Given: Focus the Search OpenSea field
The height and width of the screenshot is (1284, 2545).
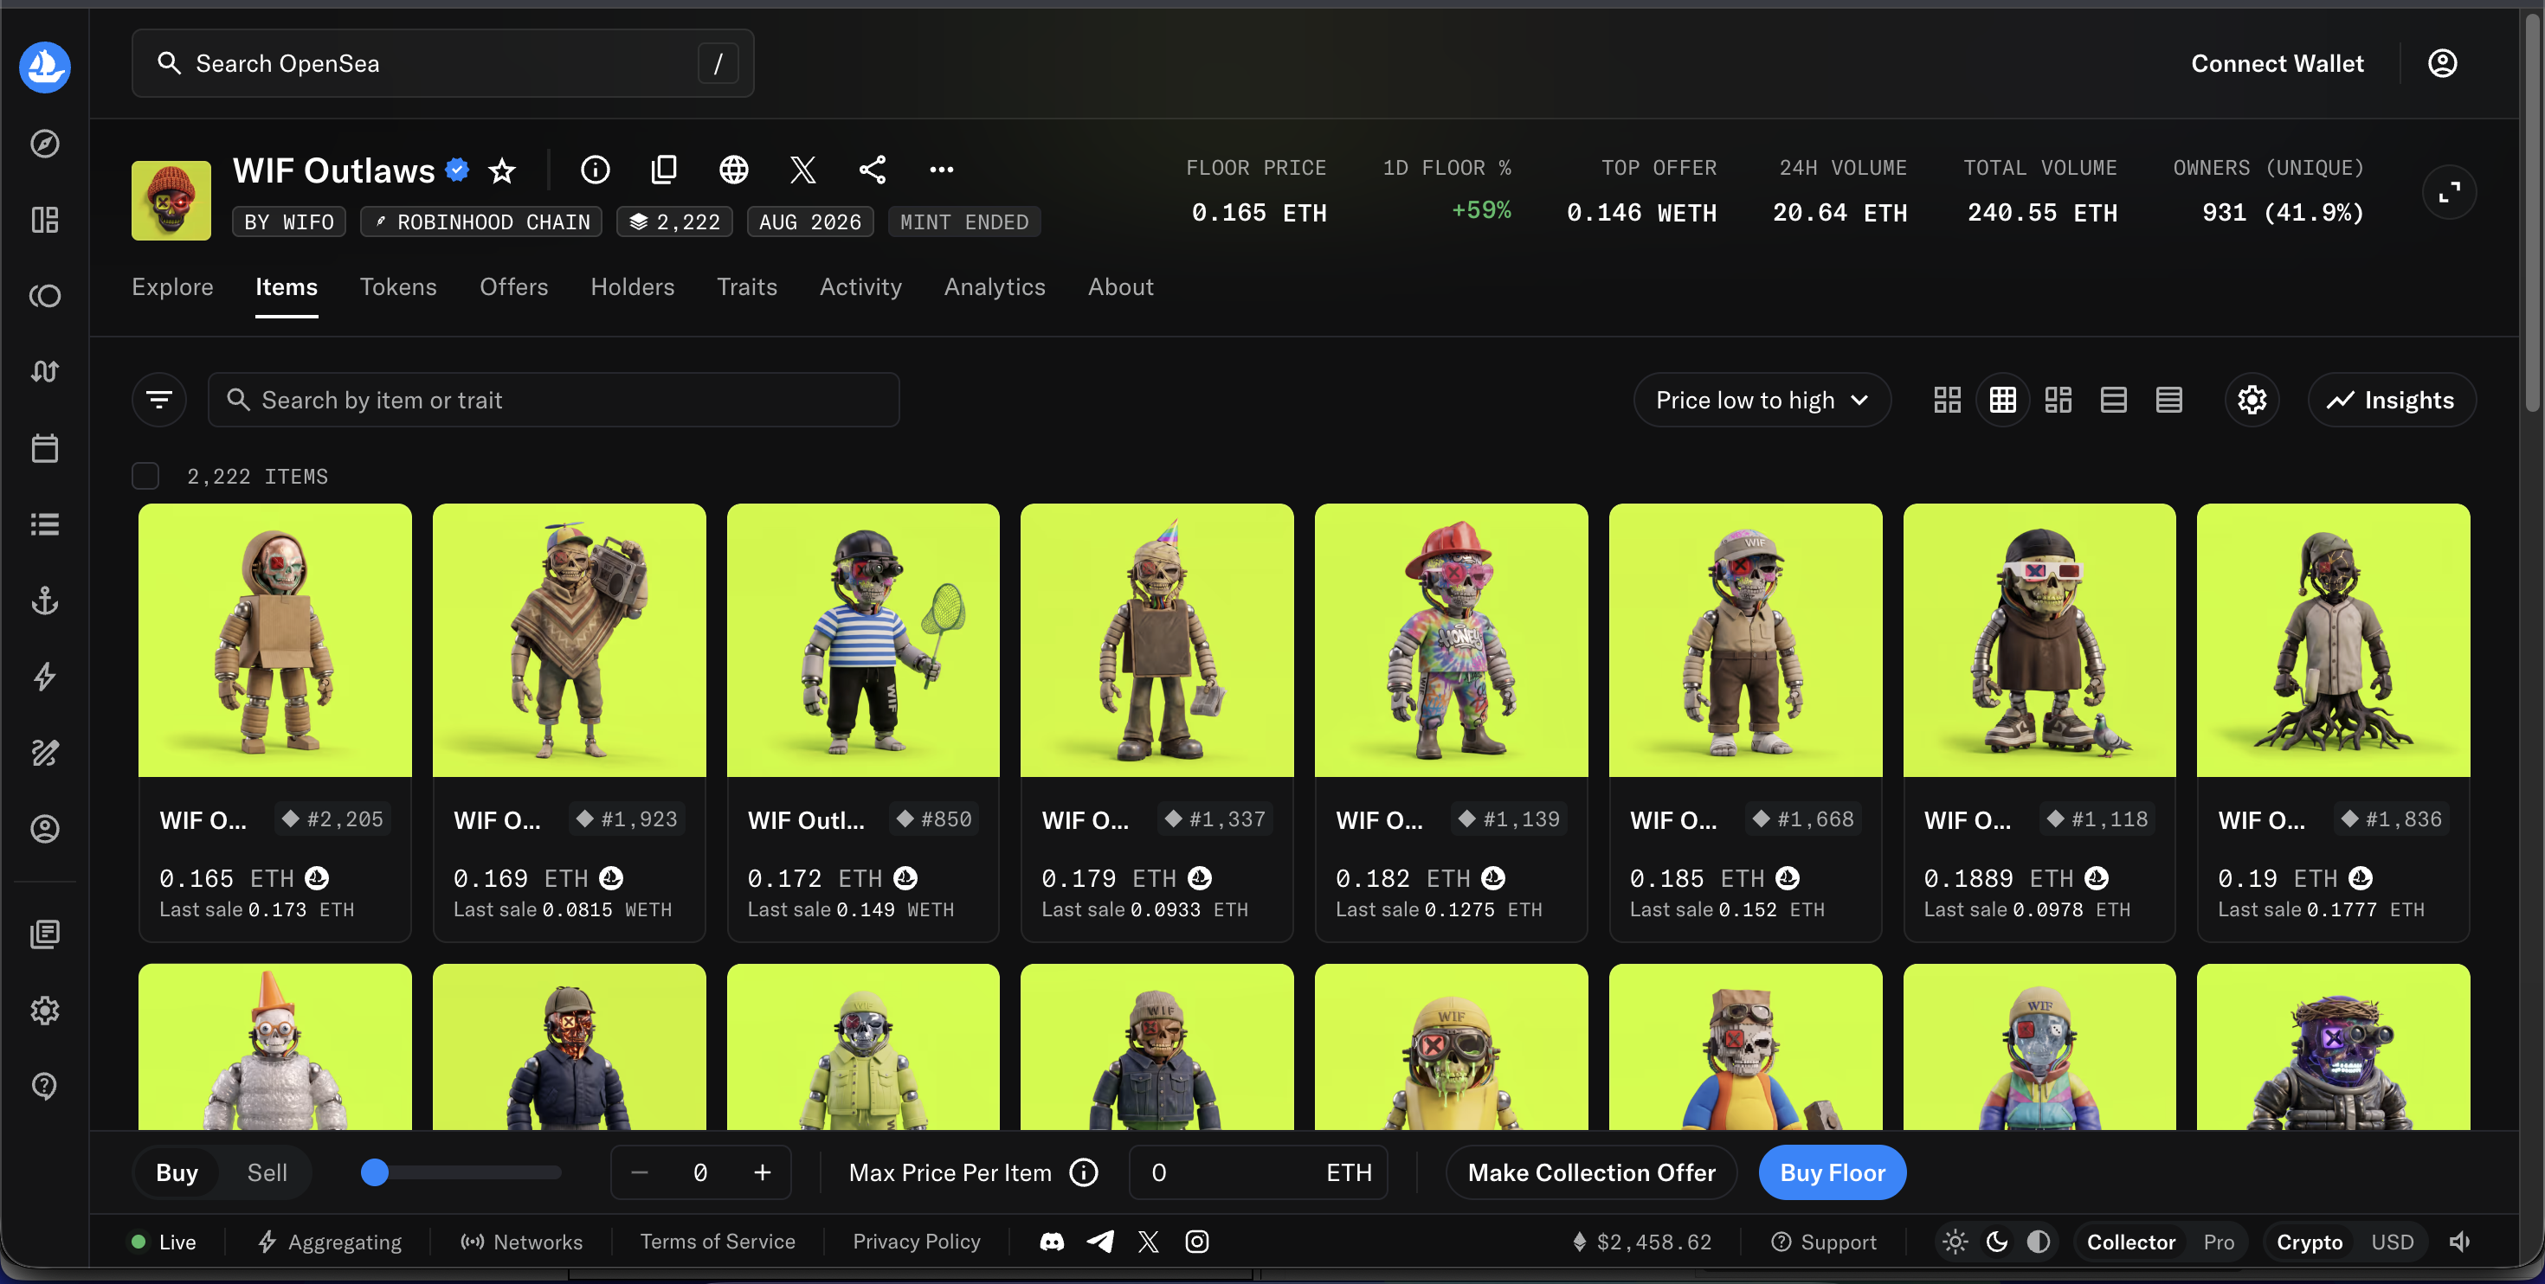Looking at the screenshot, I should click(442, 63).
